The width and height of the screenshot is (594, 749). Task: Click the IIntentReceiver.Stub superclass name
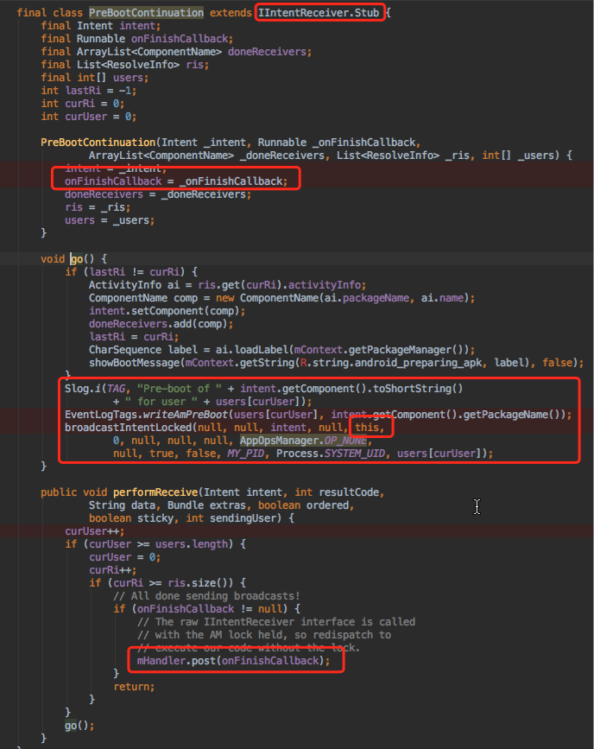(x=319, y=12)
